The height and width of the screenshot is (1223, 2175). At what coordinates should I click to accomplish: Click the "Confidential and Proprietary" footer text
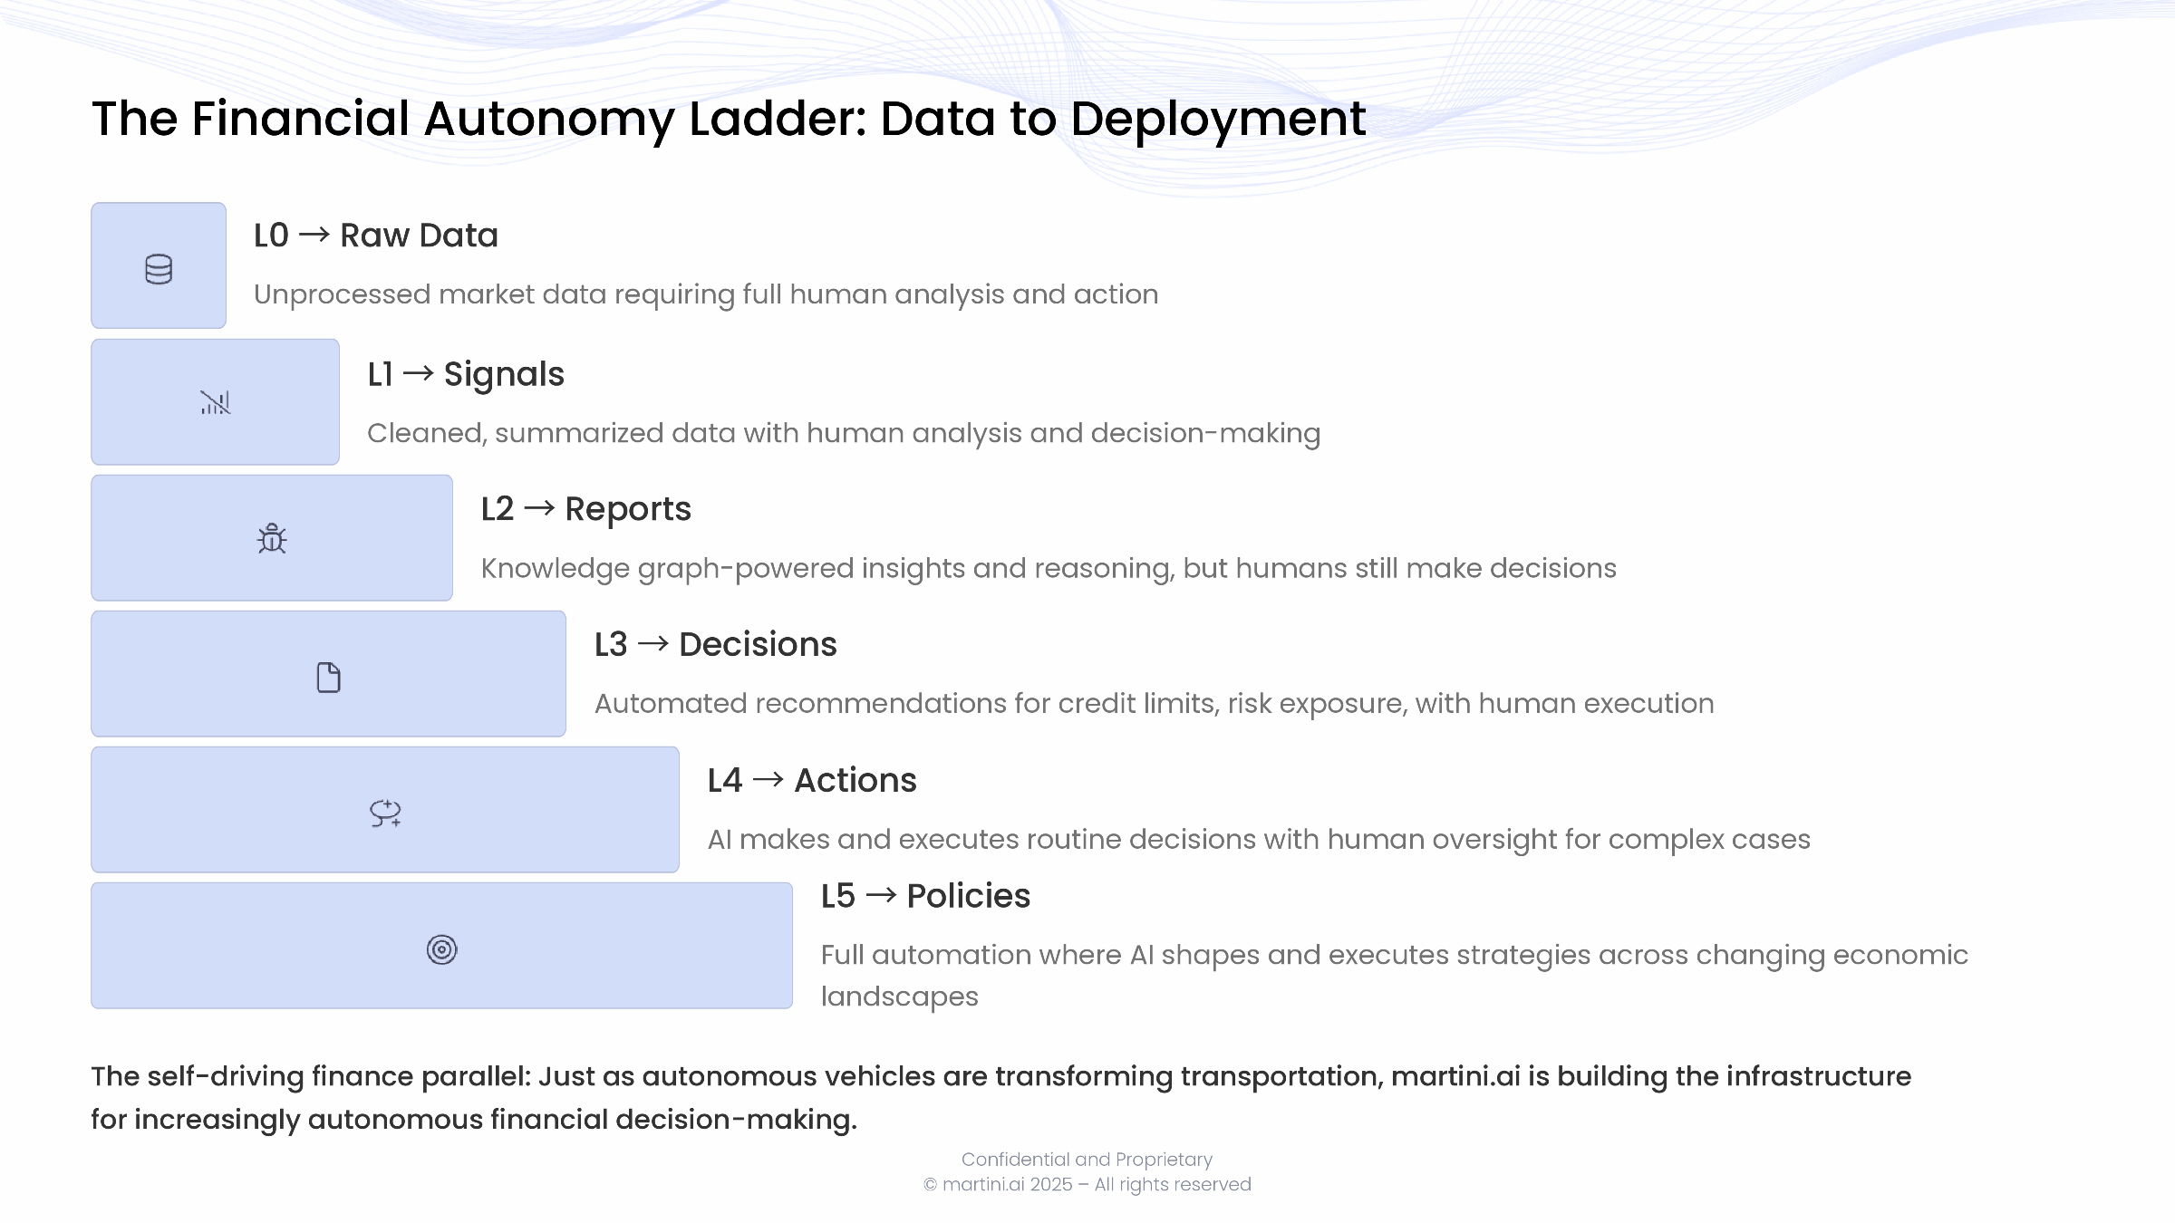(x=1087, y=1160)
